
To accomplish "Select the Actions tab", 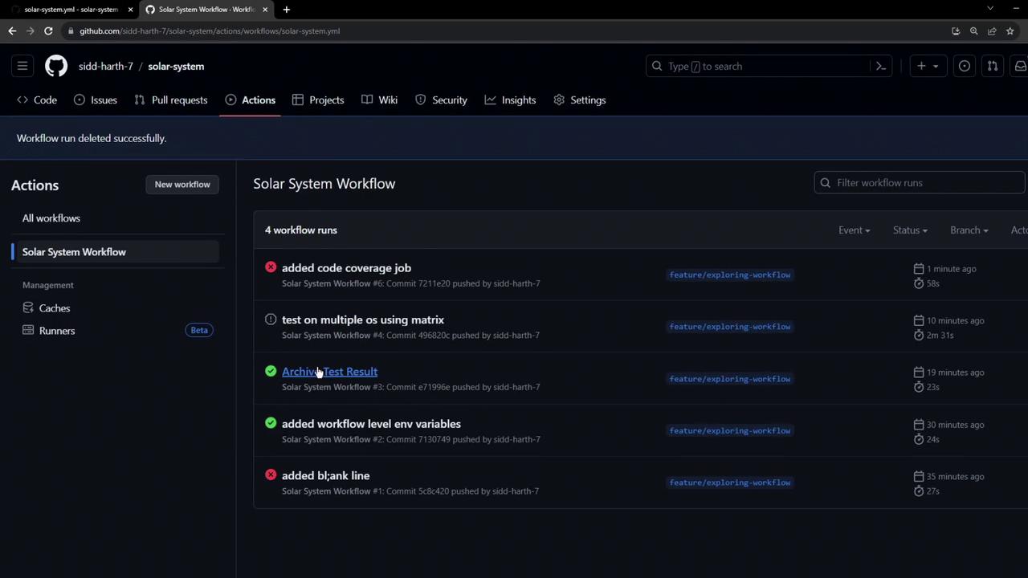I will pos(251,100).
